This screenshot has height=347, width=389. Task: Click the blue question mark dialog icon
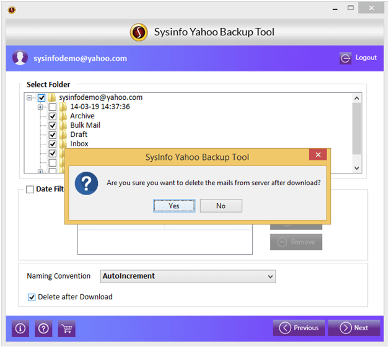pos(86,183)
